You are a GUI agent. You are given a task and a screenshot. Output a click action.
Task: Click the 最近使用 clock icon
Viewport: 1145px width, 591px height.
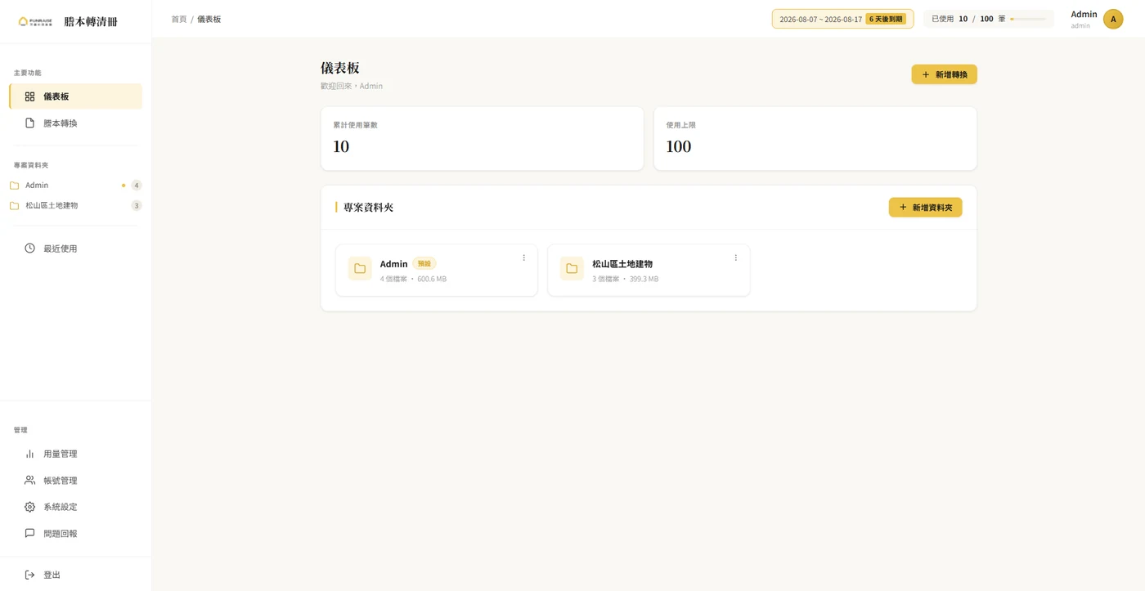tap(29, 248)
